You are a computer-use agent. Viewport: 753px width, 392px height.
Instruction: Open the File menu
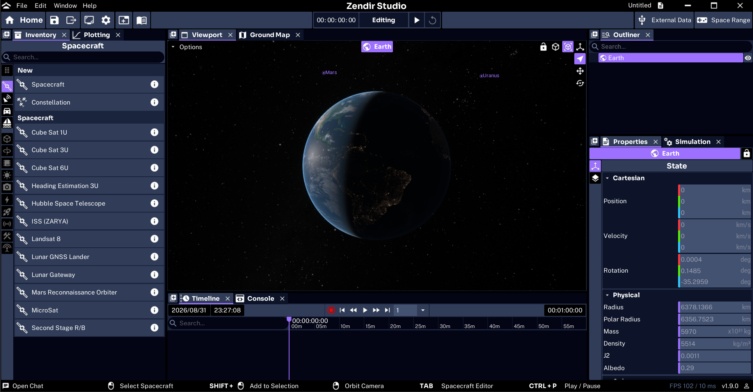22,5
